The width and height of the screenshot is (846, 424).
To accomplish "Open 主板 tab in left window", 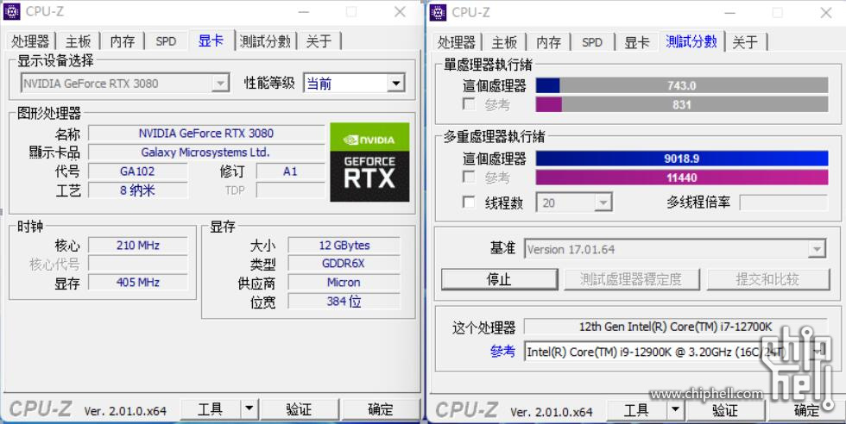I will 79,41.
